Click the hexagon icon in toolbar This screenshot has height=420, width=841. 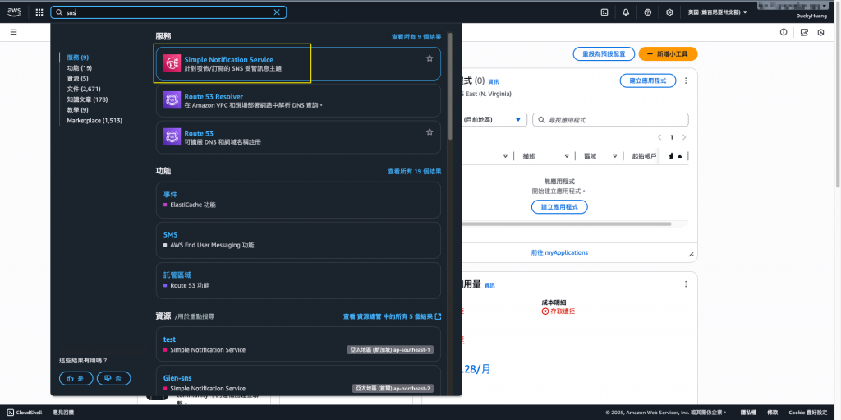point(820,32)
